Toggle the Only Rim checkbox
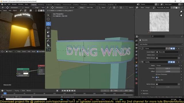 156,80
